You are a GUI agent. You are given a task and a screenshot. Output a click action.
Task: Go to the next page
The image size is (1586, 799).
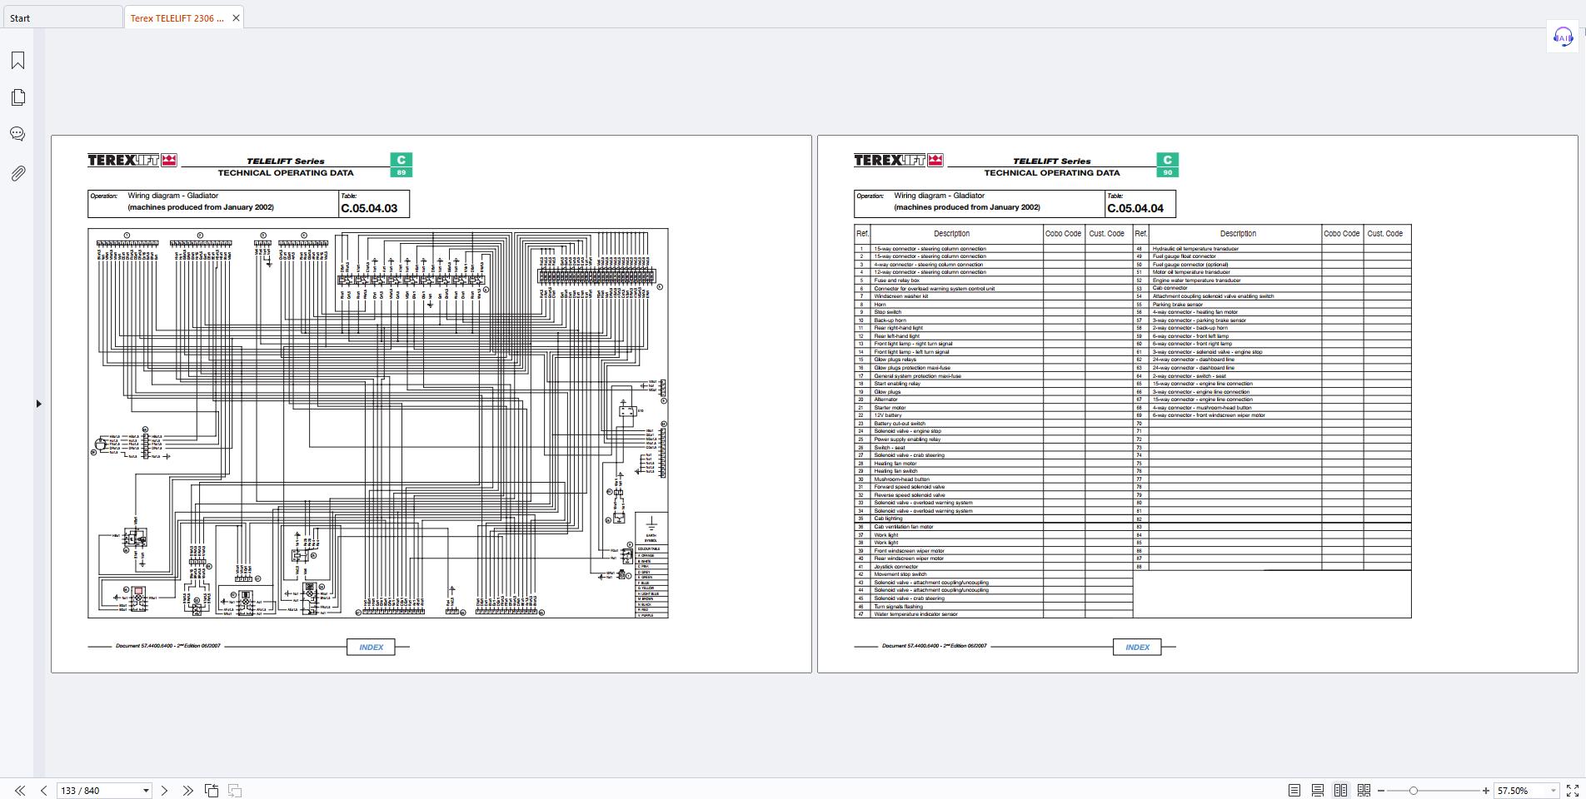tap(164, 791)
